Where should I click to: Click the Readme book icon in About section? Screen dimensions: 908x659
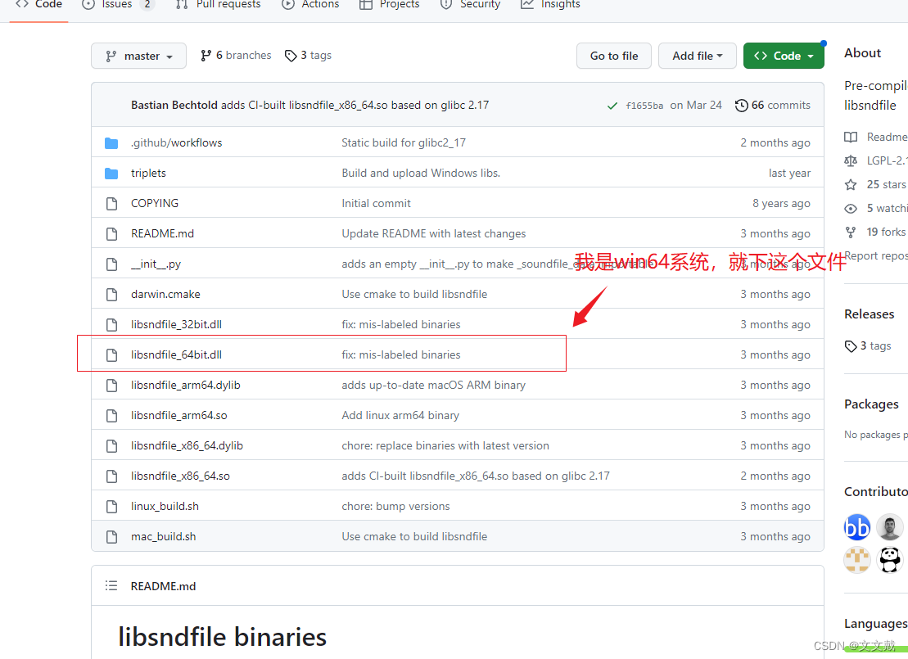[x=851, y=137]
